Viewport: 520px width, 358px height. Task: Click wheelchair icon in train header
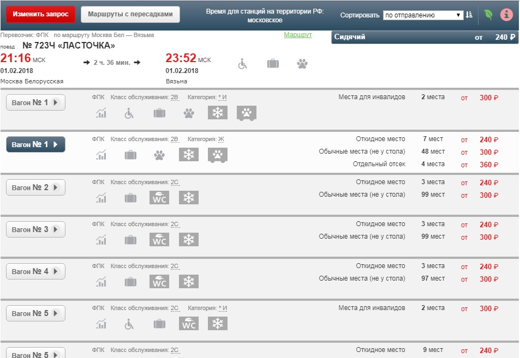tap(243, 64)
